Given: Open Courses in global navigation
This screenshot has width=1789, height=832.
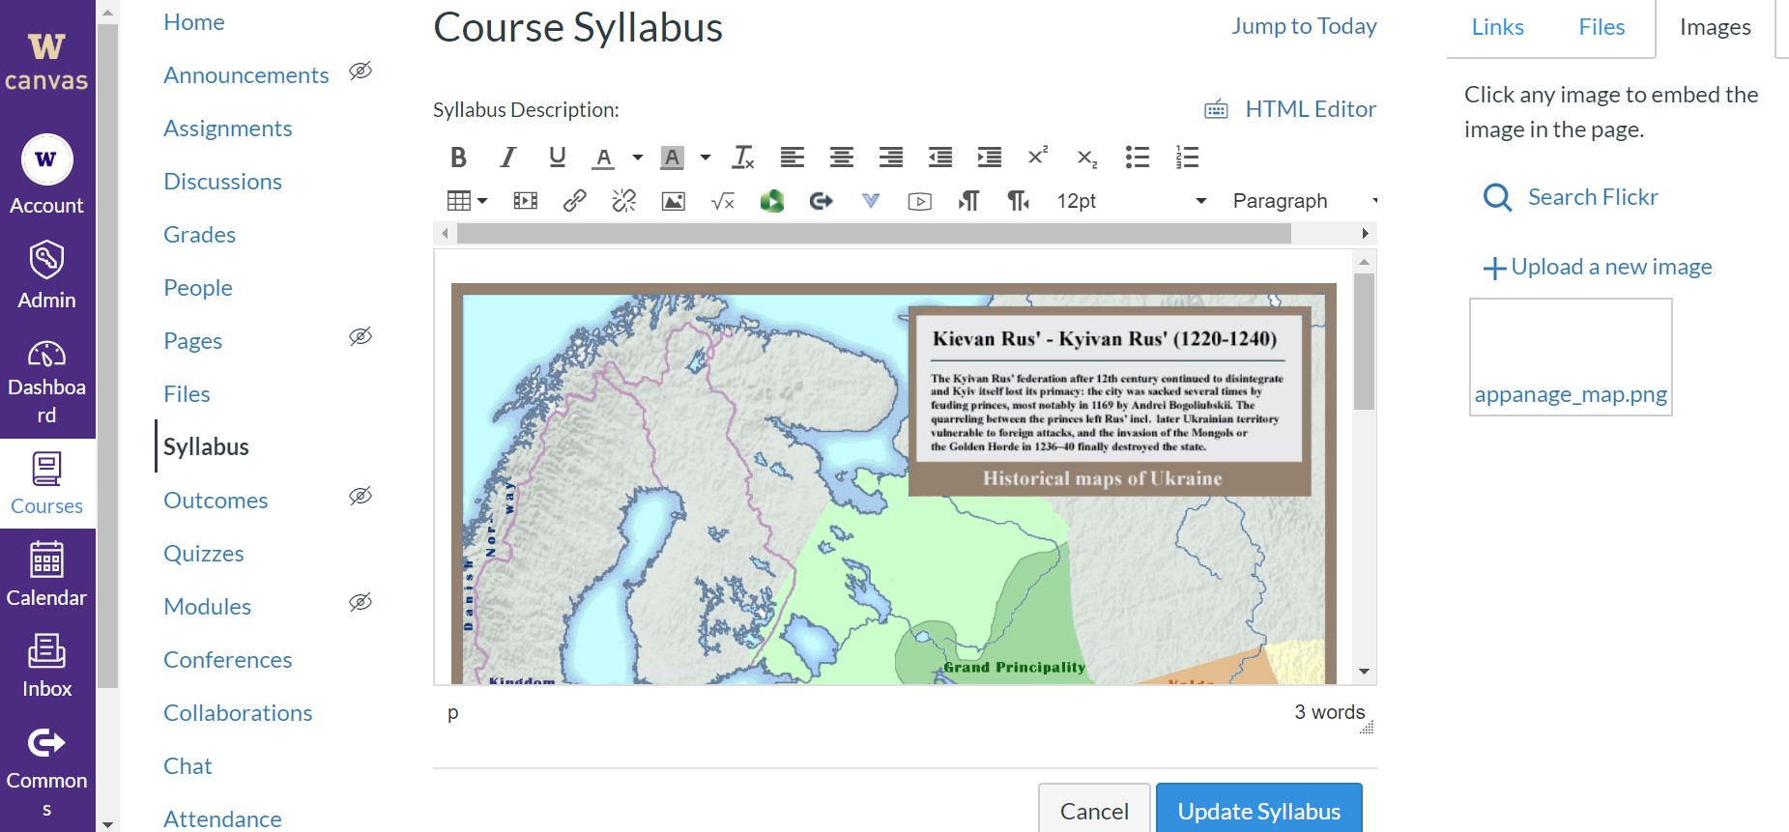Looking at the screenshot, I should coord(46,483).
